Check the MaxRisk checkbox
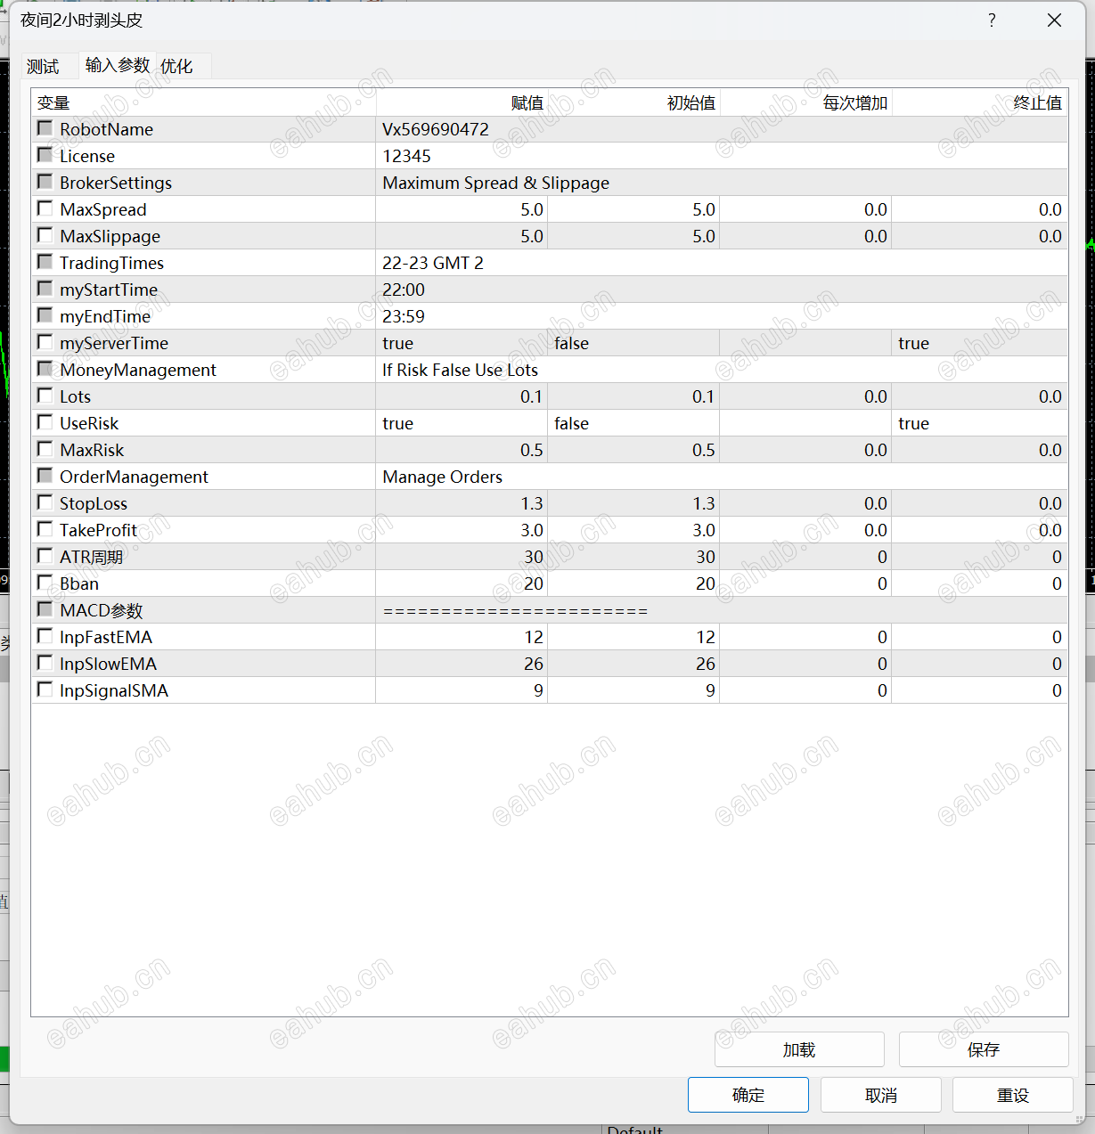Viewport: 1095px width, 1134px height. pyautogui.click(x=45, y=449)
